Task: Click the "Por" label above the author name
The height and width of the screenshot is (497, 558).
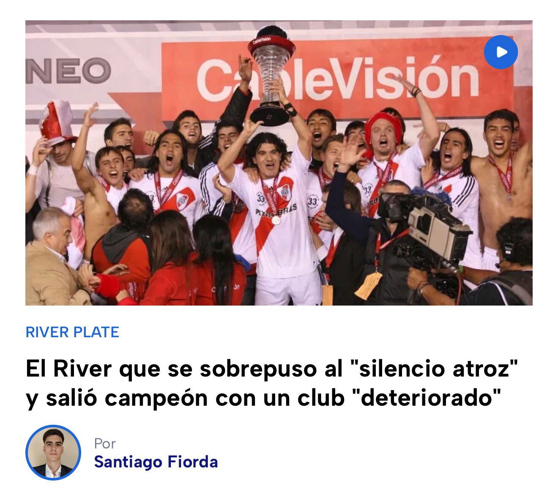Action: tap(105, 443)
